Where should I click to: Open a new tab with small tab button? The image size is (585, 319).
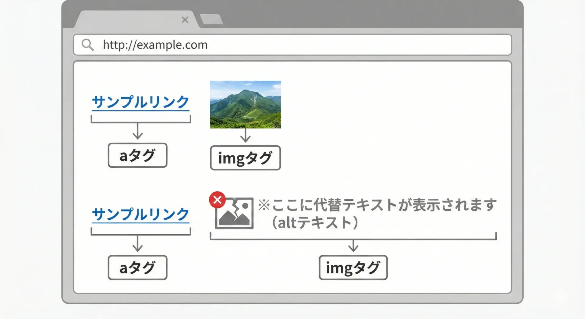(x=211, y=19)
